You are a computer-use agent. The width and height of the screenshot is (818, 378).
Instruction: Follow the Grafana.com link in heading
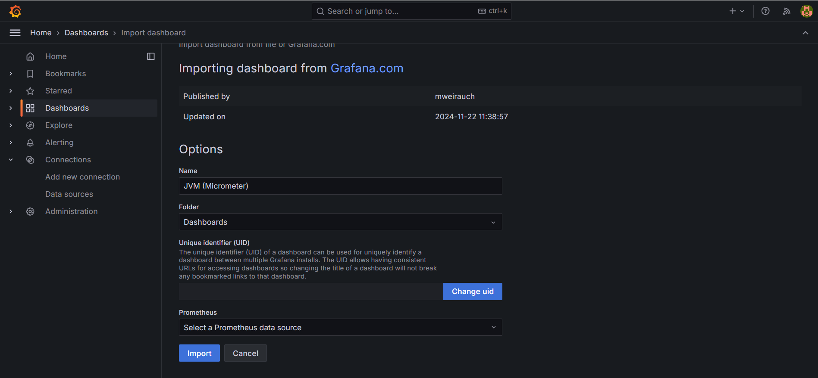point(367,68)
